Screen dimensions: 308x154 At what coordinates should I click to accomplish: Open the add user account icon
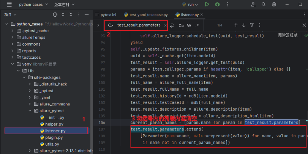coord(253,4)
